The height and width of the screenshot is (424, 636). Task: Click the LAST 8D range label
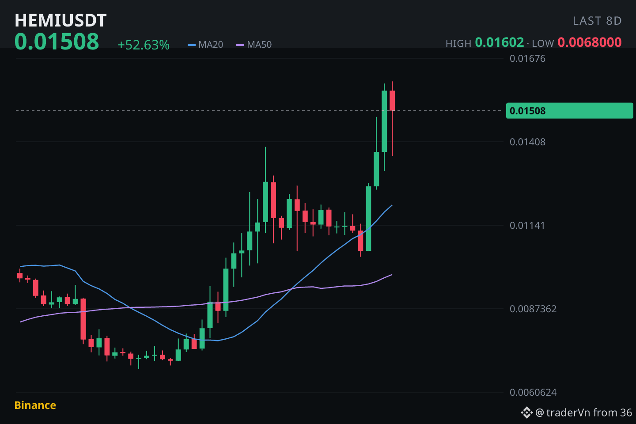pyautogui.click(x=597, y=21)
